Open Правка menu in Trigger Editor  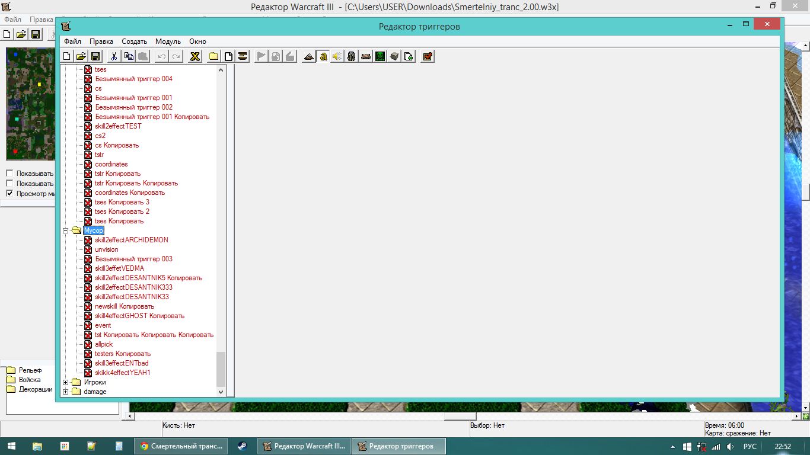click(x=101, y=41)
